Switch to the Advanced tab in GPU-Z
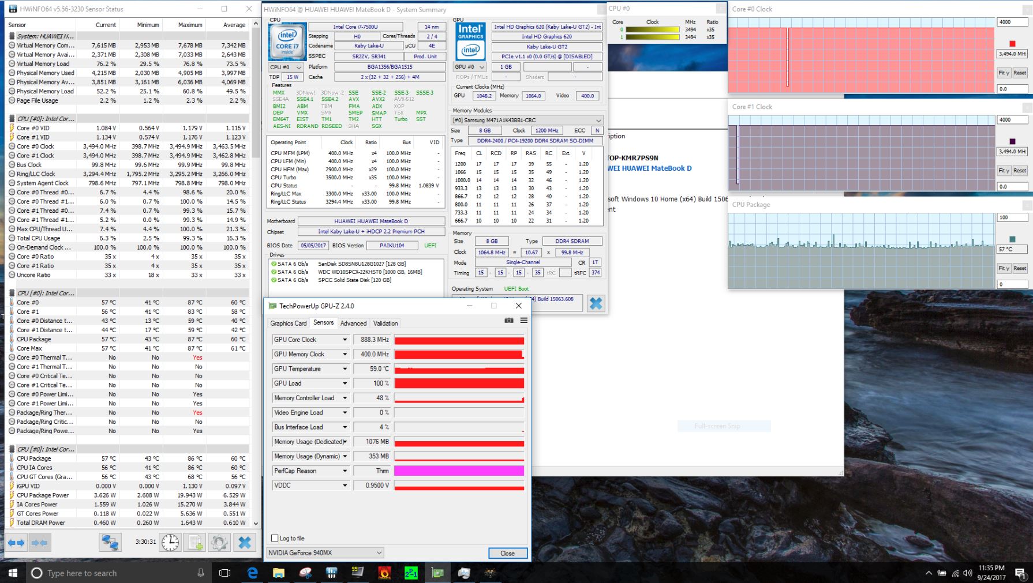Viewport: 1033px width, 583px height. coord(353,324)
